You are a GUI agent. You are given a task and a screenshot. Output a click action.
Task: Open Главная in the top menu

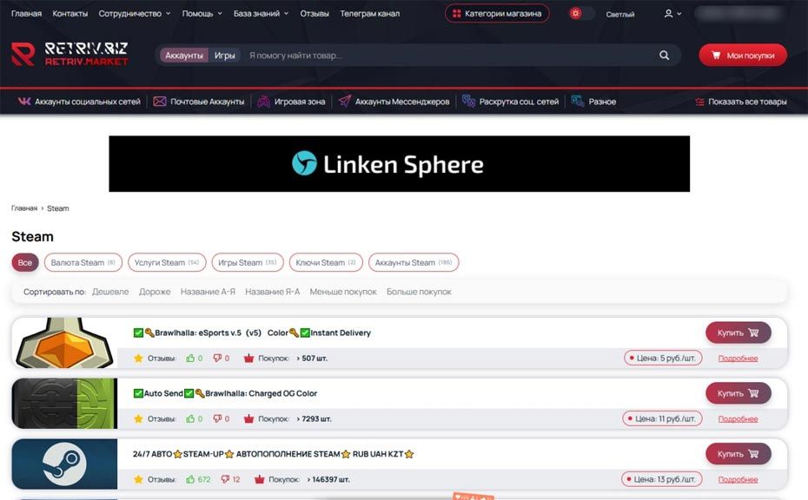point(26,14)
